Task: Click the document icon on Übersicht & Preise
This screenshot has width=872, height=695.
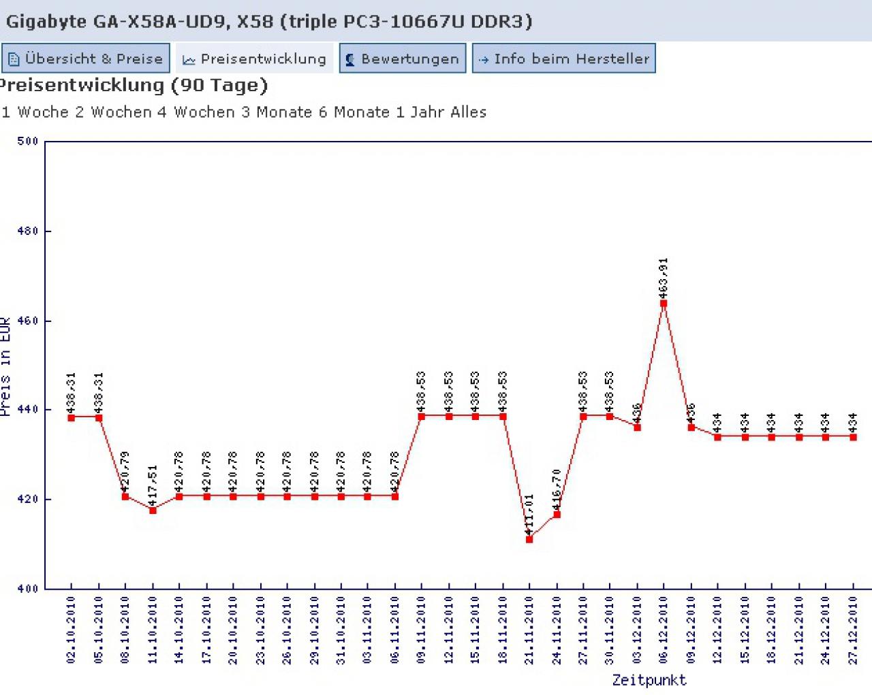Action: [x=14, y=59]
